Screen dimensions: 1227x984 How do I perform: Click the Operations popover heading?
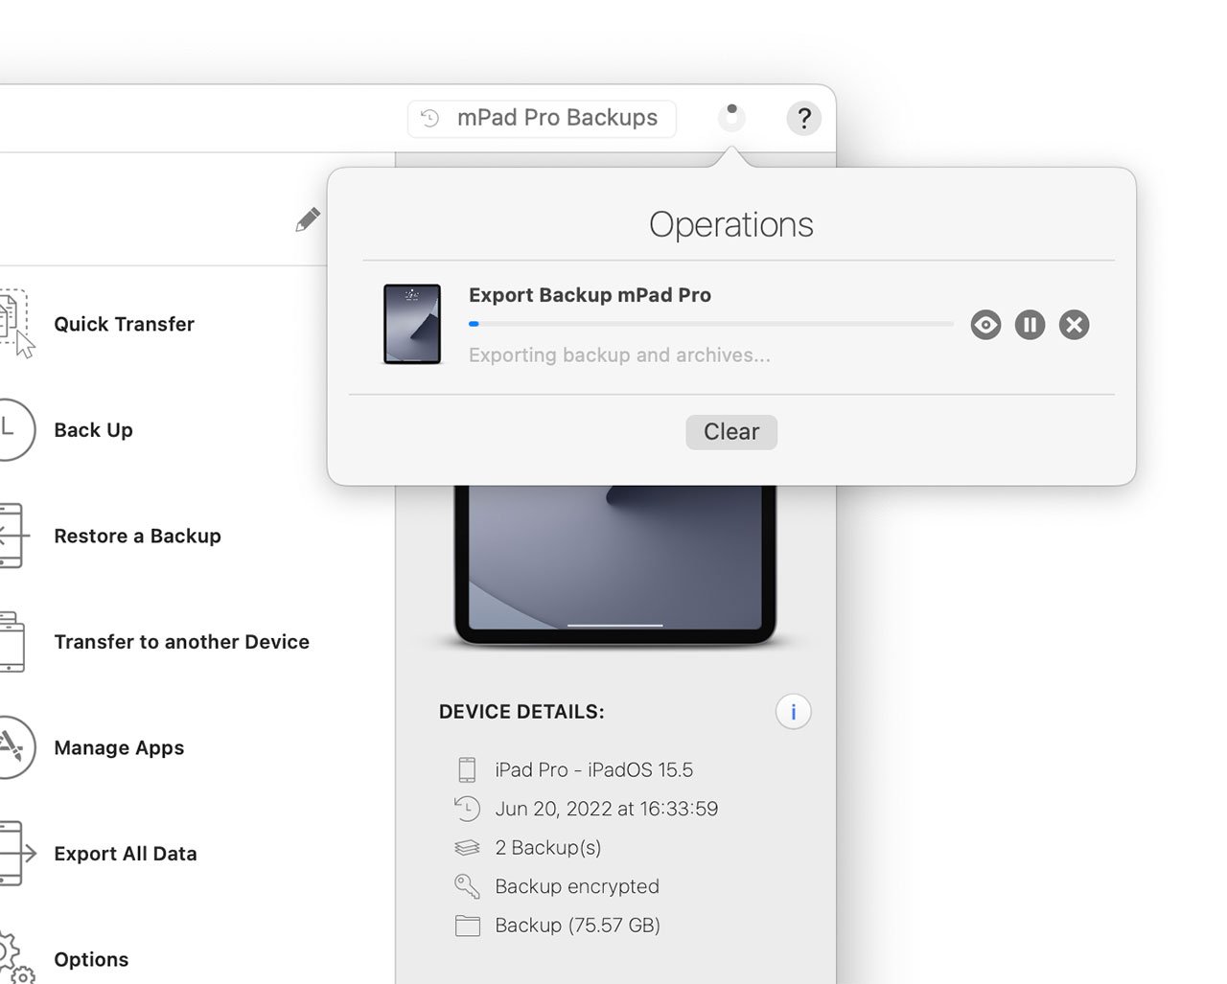tap(731, 224)
